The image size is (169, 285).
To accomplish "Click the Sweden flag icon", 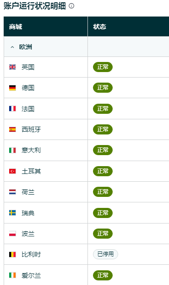I will [12, 212].
